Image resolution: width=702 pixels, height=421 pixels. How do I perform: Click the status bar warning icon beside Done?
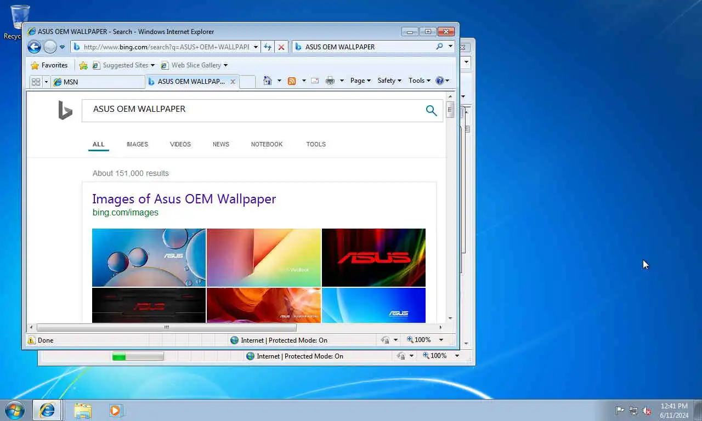click(x=31, y=340)
